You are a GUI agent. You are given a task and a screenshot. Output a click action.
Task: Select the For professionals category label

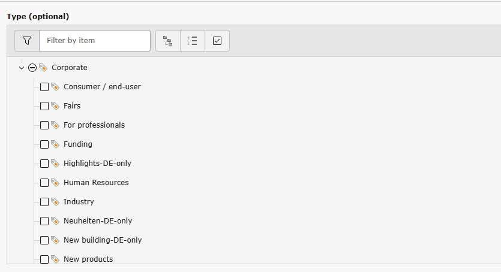(x=94, y=125)
